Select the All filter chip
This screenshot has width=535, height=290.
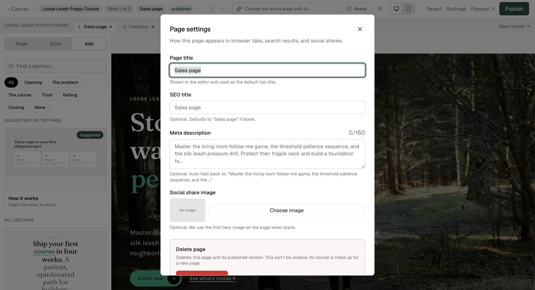pos(11,82)
